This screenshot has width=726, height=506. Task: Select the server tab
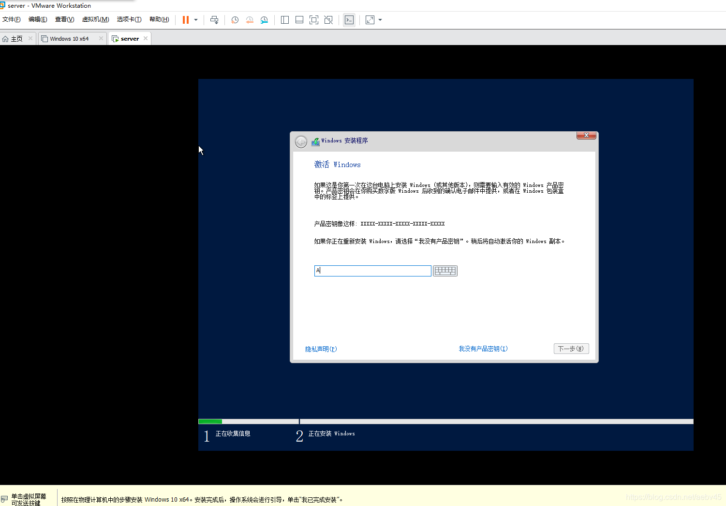click(130, 39)
